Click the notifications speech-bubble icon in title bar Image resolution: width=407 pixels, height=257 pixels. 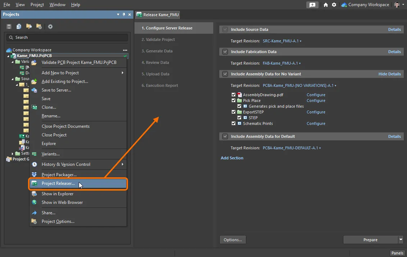point(312,5)
